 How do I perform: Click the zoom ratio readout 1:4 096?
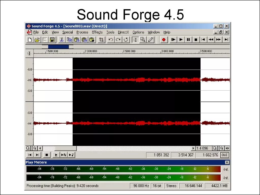(x=204, y=148)
